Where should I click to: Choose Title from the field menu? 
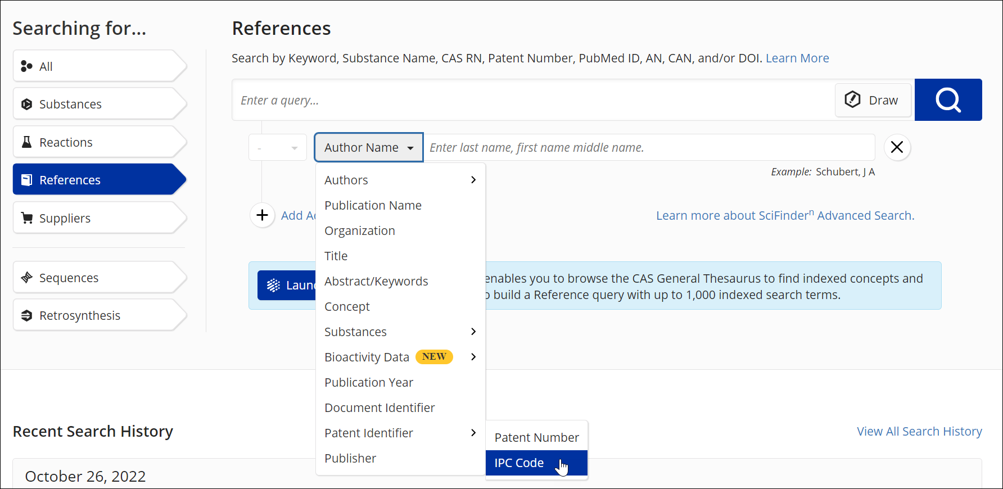(x=400, y=256)
